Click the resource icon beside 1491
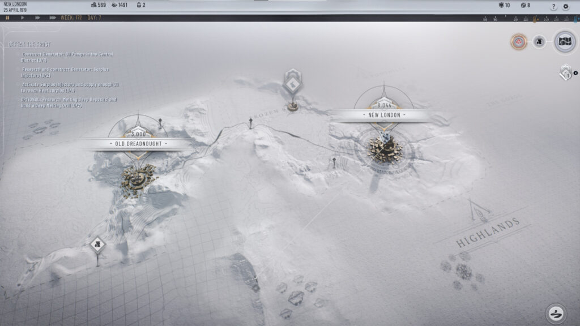Viewport: 580px width, 326px height. pos(114,5)
